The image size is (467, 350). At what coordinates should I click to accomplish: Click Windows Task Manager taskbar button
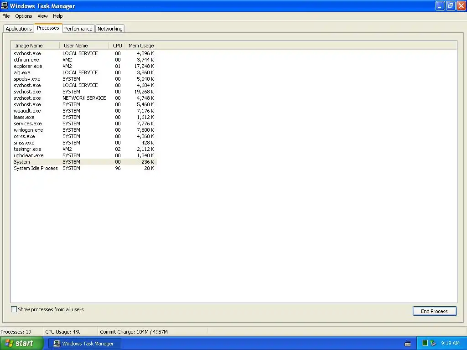(x=84, y=344)
